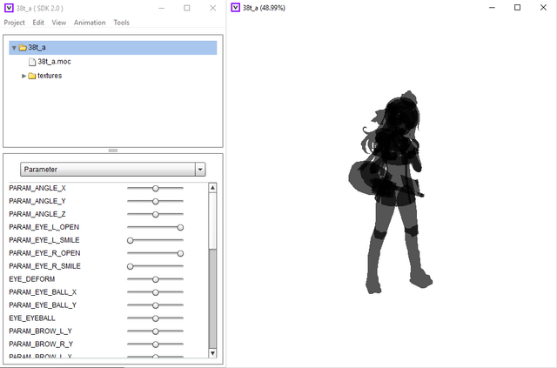Click the PARAM_EYE_BALL_X slider handle
557x368 pixels.
pos(155,292)
